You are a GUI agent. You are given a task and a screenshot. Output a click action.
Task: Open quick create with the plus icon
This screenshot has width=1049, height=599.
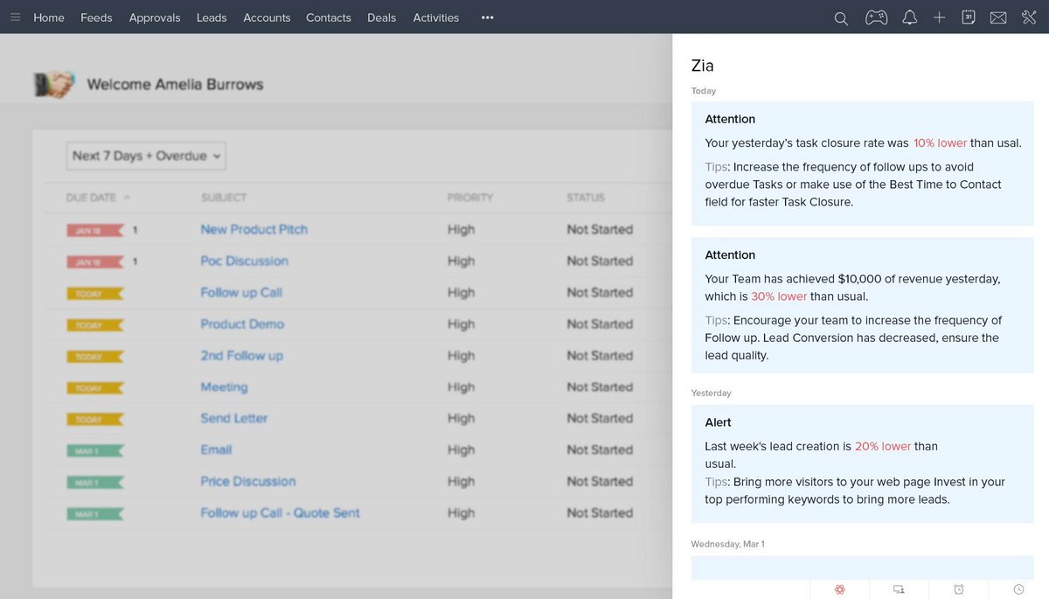coord(939,17)
